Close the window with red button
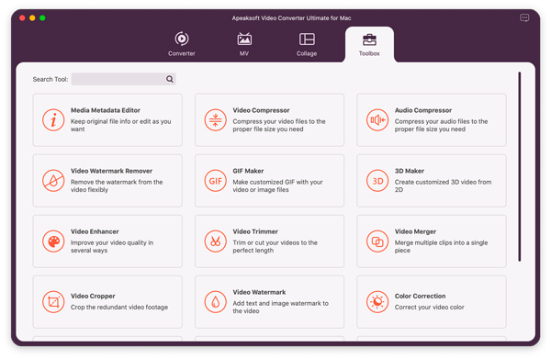The height and width of the screenshot is (359, 551). [x=22, y=18]
